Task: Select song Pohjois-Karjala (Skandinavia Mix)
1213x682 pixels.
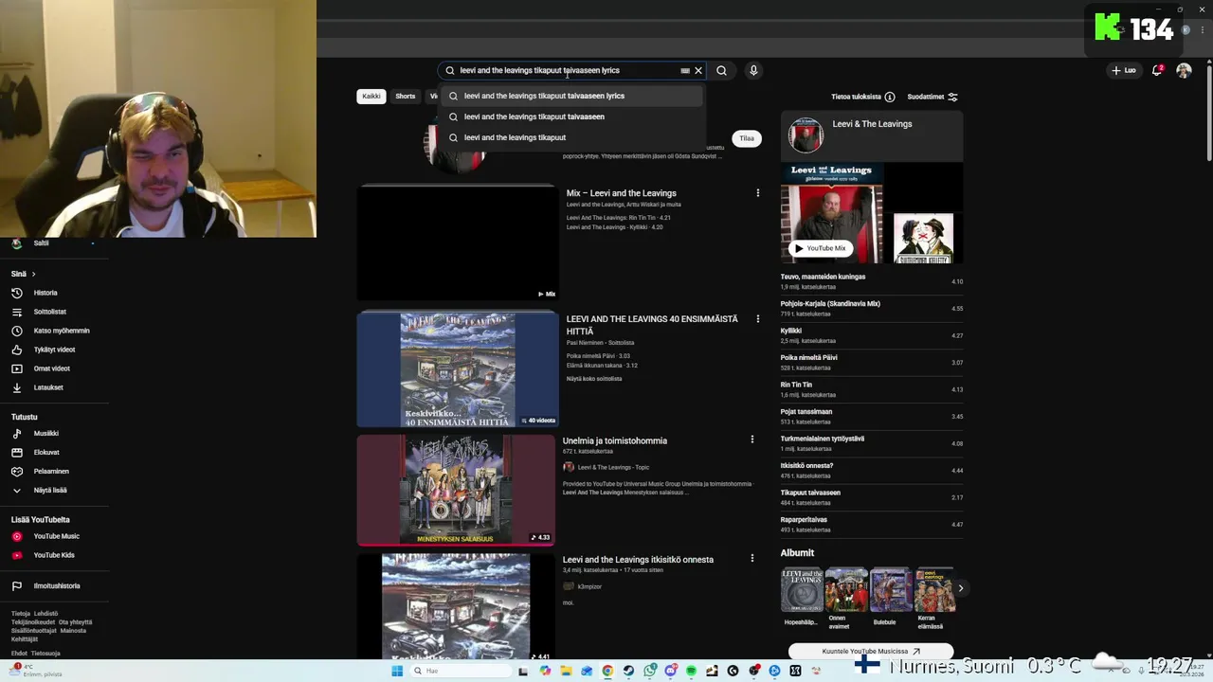Action: point(871,308)
